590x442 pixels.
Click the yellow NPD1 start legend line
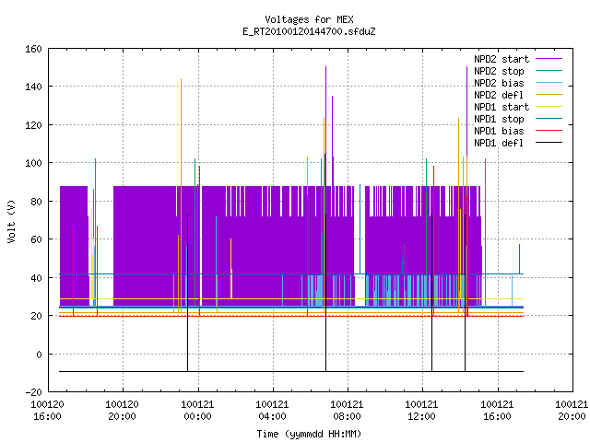549,107
